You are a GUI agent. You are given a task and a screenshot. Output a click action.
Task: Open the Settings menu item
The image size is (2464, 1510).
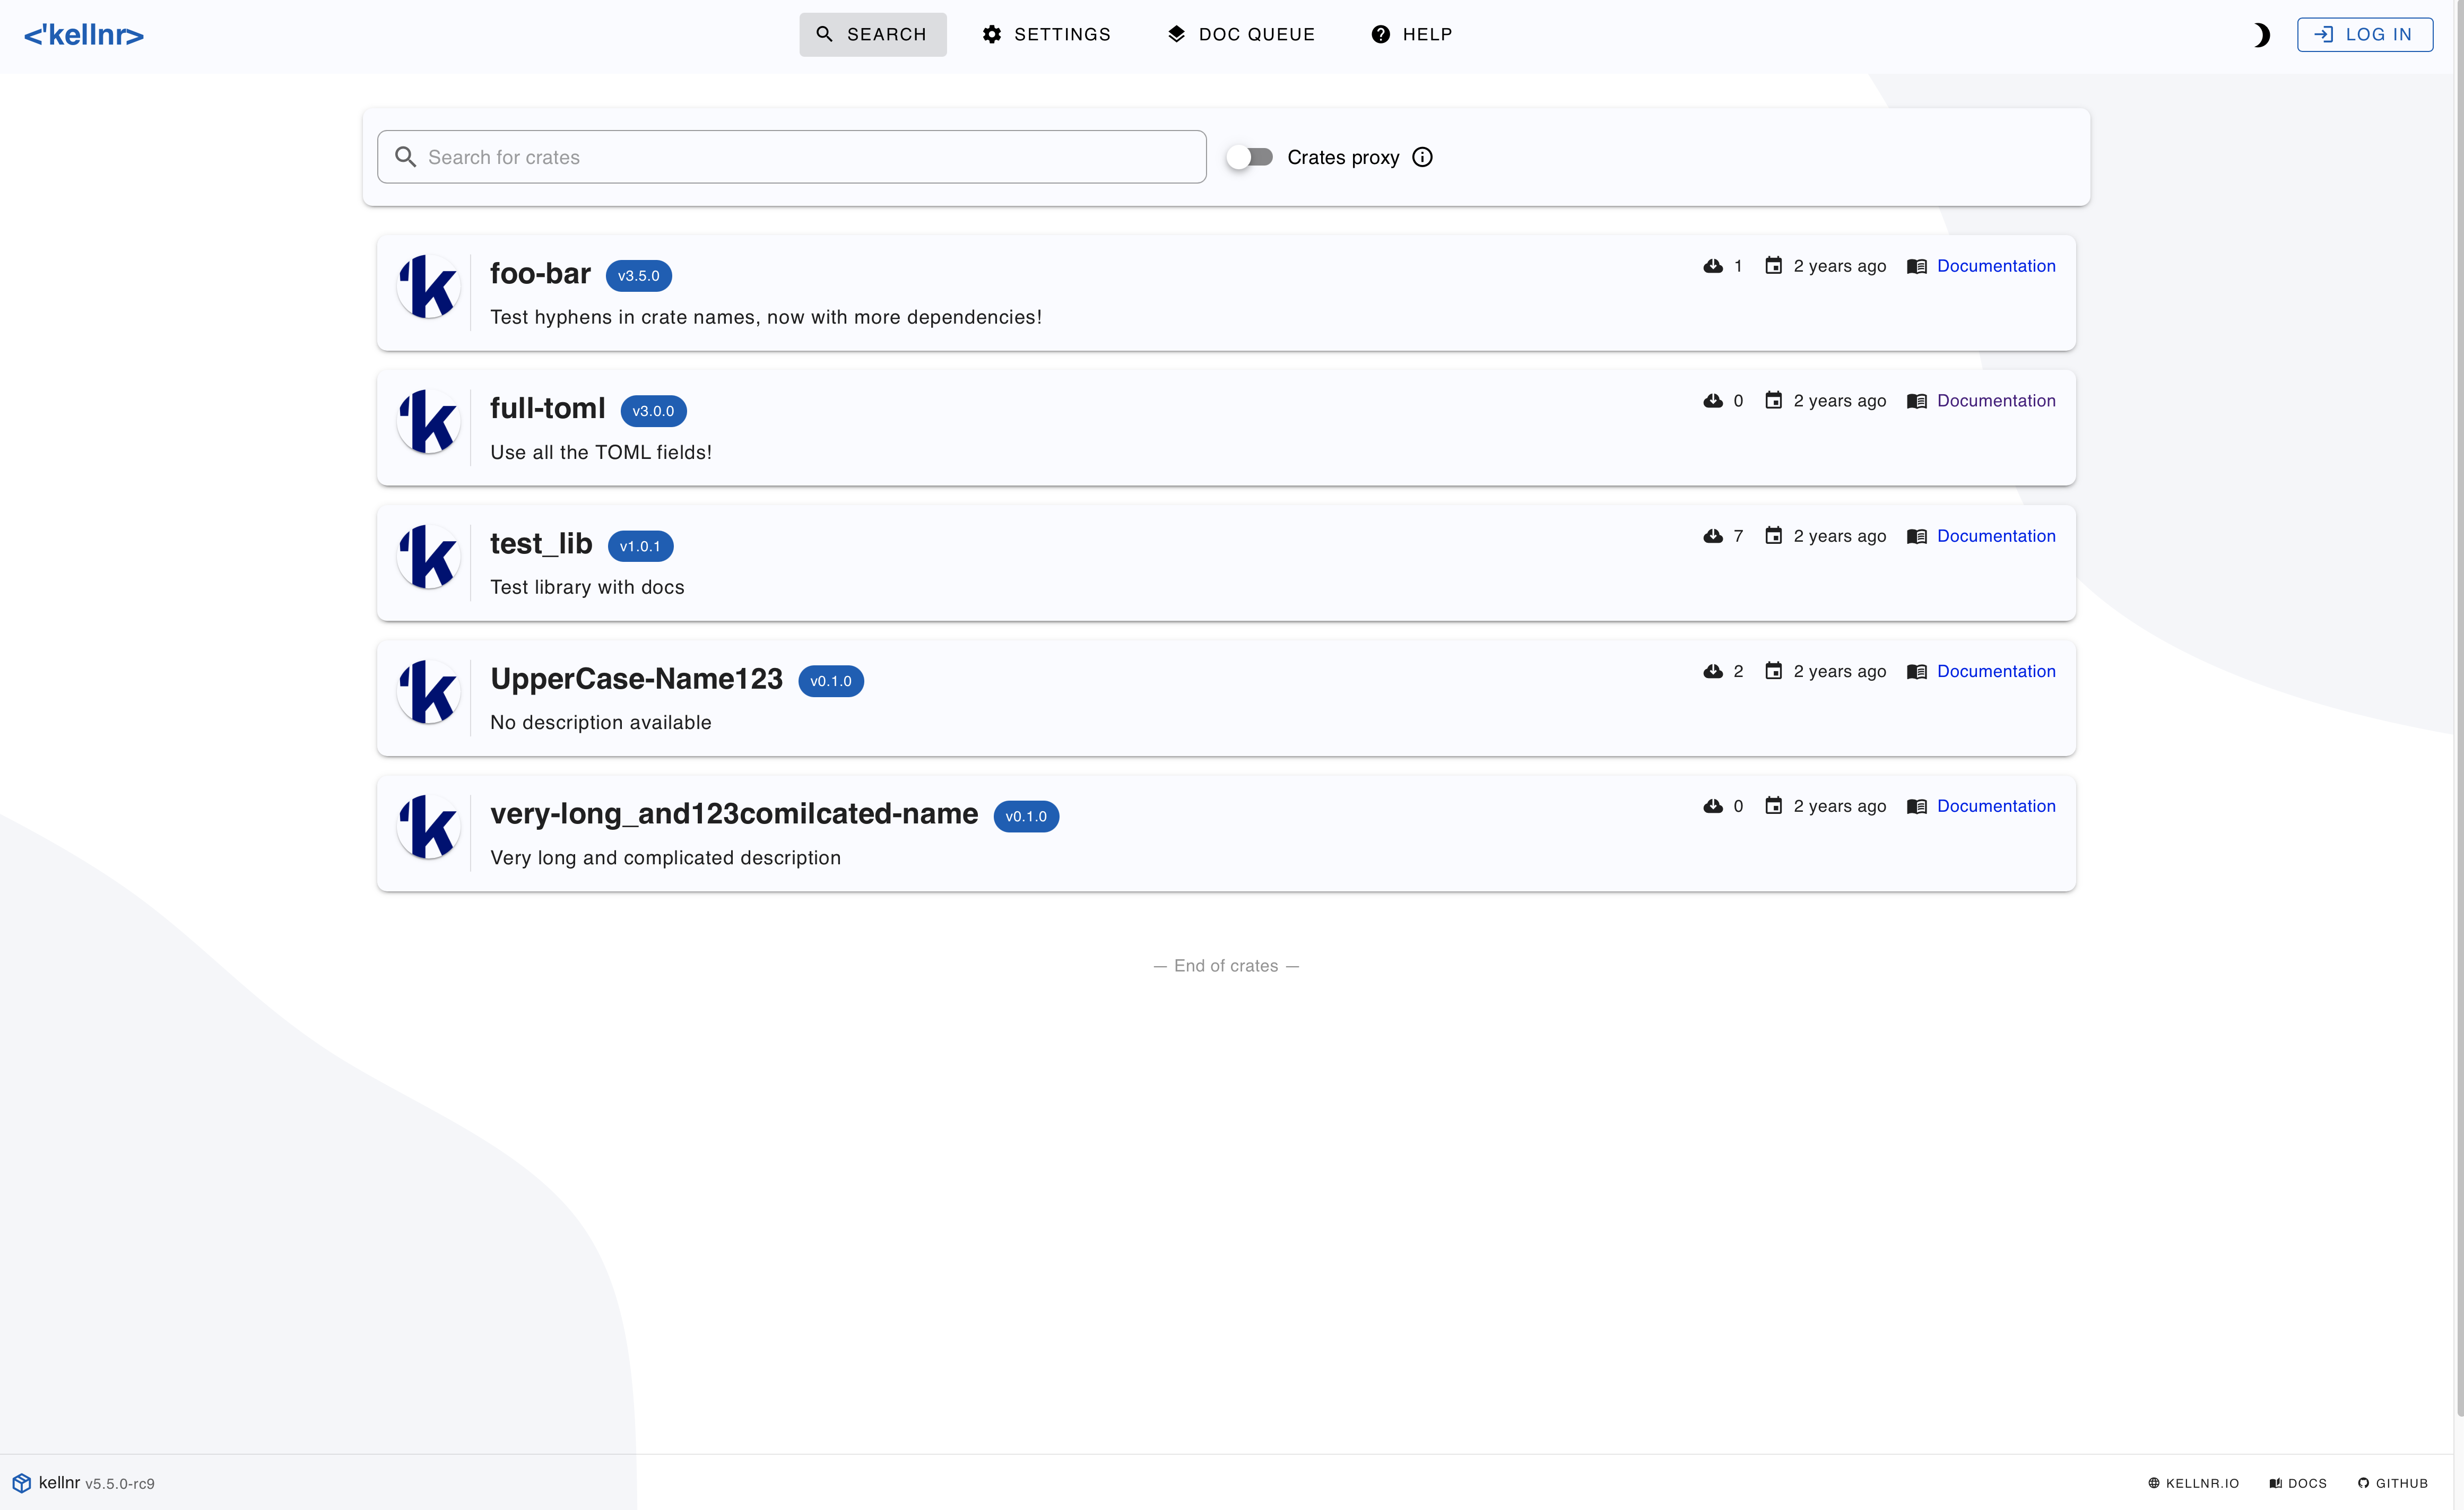1046,34
